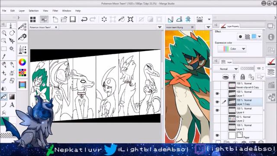Open the Filter menu
Screen dimensions: 277x156
point(55,11)
